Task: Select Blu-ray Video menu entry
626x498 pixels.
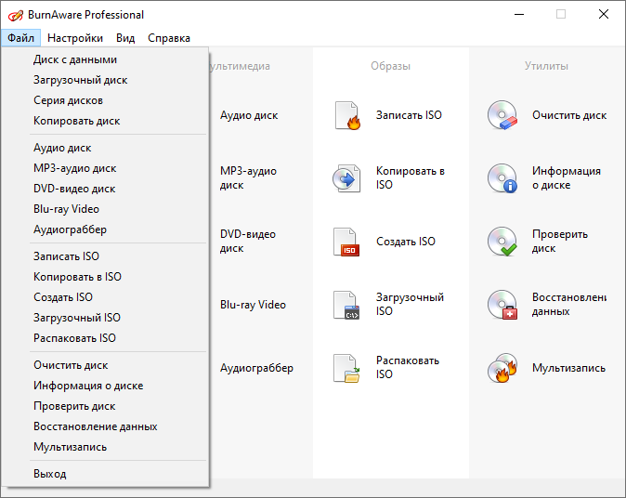Action: [x=66, y=209]
